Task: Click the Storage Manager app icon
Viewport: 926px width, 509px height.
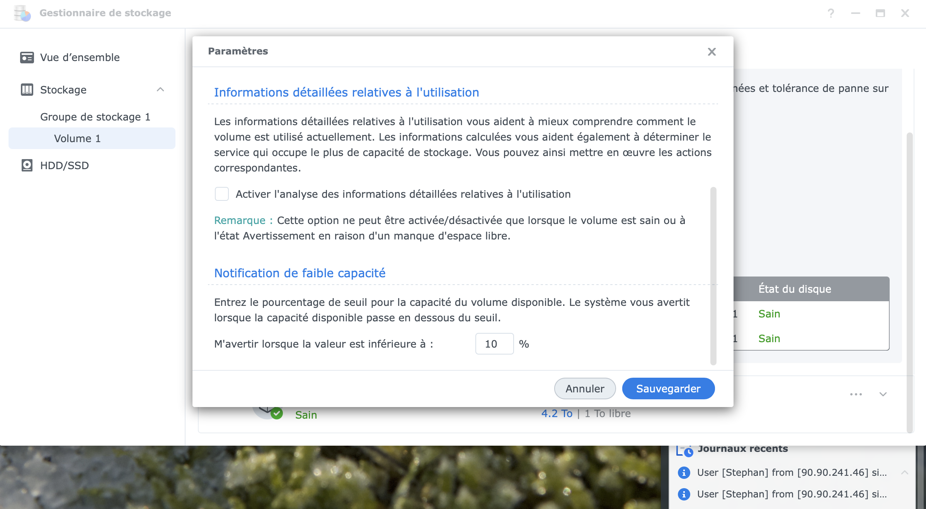Action: tap(22, 13)
